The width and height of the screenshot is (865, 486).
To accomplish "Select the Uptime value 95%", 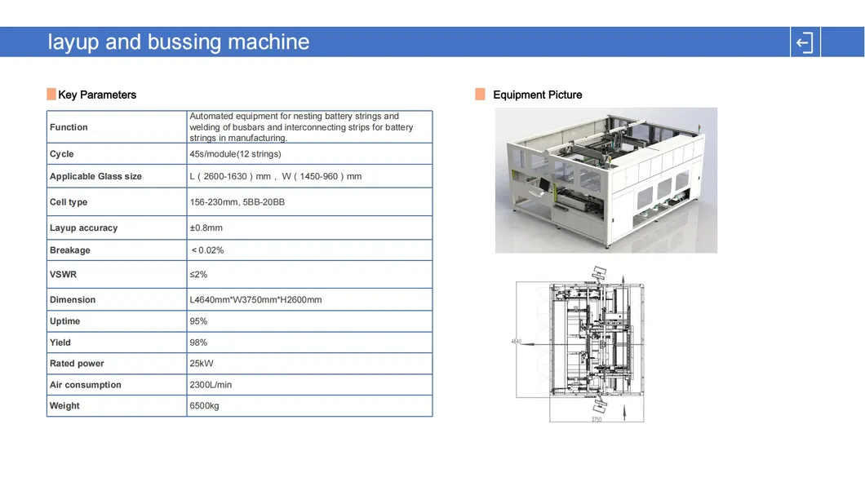I will pyautogui.click(x=198, y=321).
